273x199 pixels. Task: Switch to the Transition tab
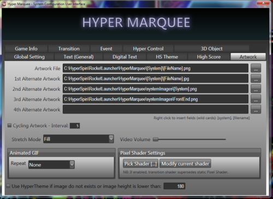tap(69, 49)
